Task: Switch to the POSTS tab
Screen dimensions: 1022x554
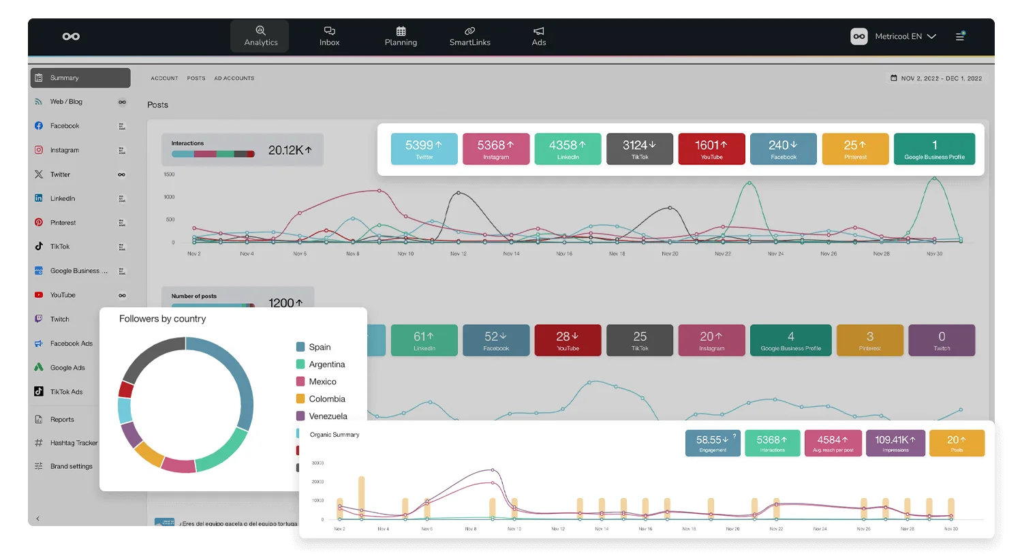Action: coord(196,78)
